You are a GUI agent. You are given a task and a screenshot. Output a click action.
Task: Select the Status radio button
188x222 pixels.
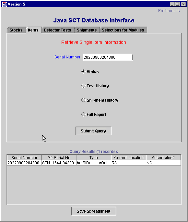pyautogui.click(x=83, y=71)
